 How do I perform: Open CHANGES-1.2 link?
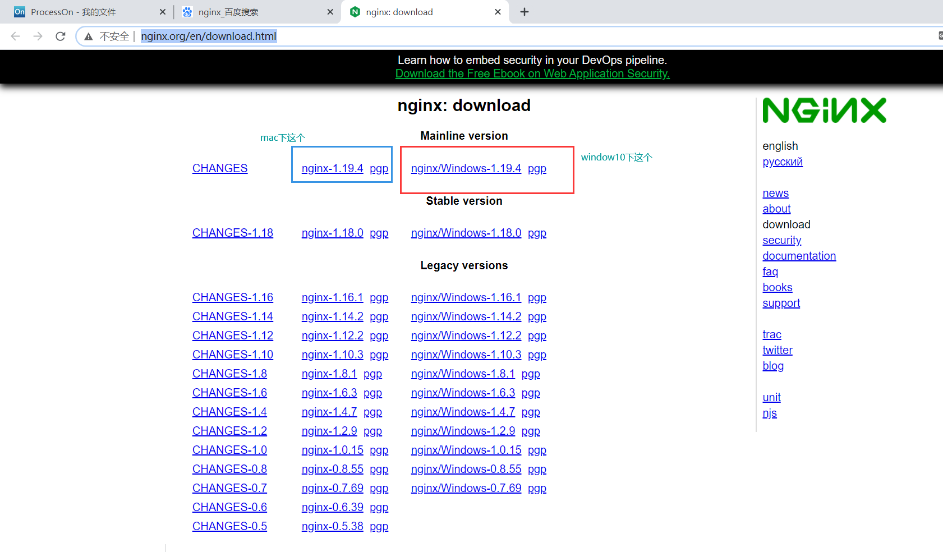(229, 431)
